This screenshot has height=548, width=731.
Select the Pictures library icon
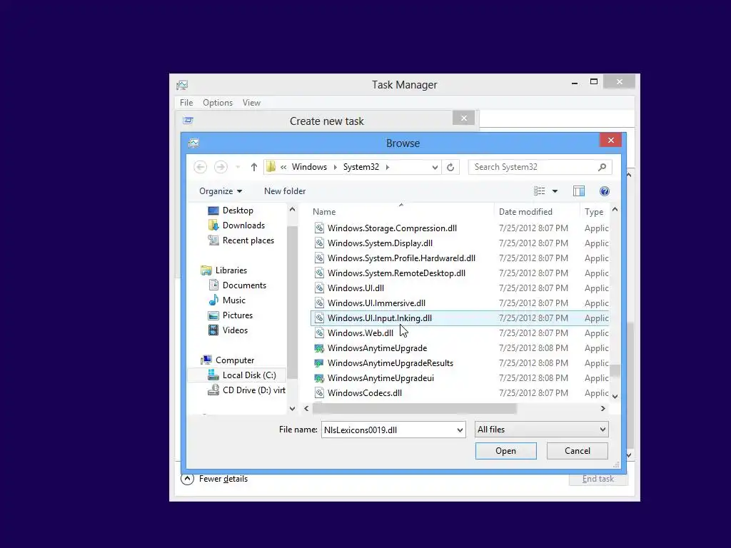click(213, 315)
